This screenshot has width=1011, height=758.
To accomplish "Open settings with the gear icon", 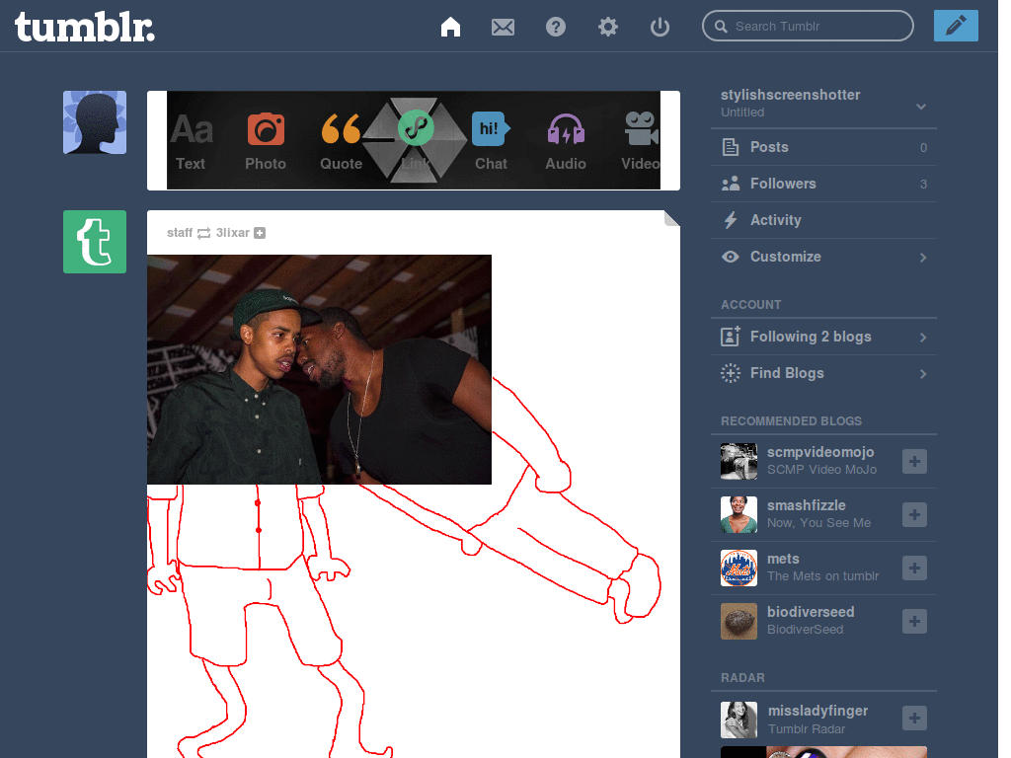I will click(x=608, y=27).
